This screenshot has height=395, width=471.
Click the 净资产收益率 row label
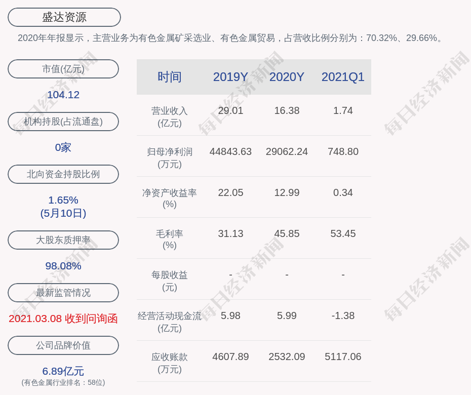point(170,199)
